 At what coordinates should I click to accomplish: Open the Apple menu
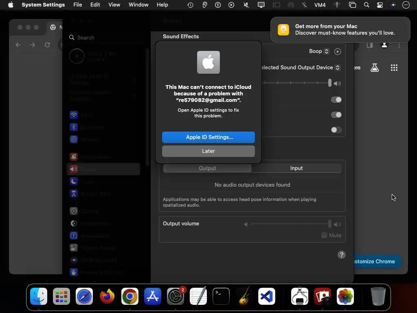point(11,5)
